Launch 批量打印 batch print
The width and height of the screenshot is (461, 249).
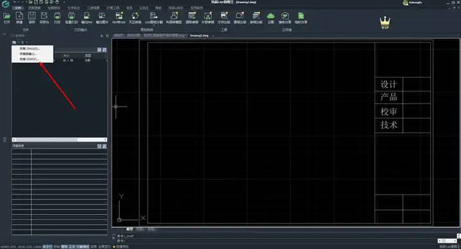pos(71,18)
